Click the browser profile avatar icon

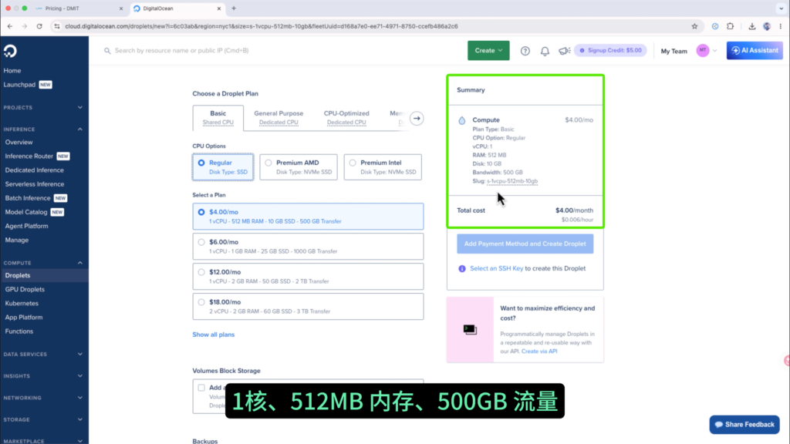pyautogui.click(x=767, y=26)
